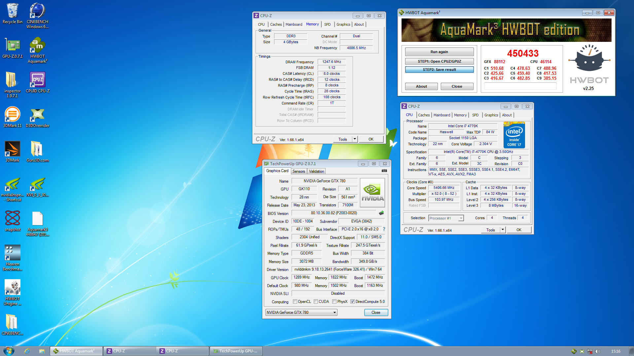
Task: Open the CINEBENCH folder at the bottom
Action: [x=13, y=325]
